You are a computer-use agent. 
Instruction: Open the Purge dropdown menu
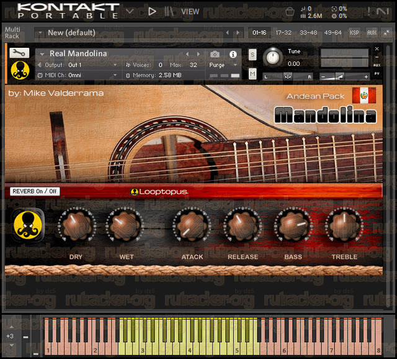223,65
